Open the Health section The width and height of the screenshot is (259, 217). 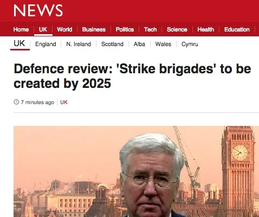[x=205, y=29]
